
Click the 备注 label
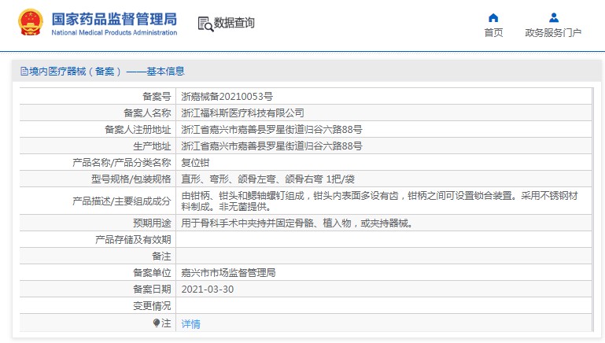(x=161, y=256)
